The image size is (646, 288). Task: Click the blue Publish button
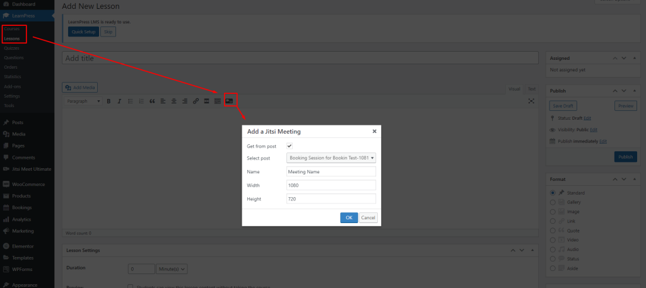tap(625, 157)
